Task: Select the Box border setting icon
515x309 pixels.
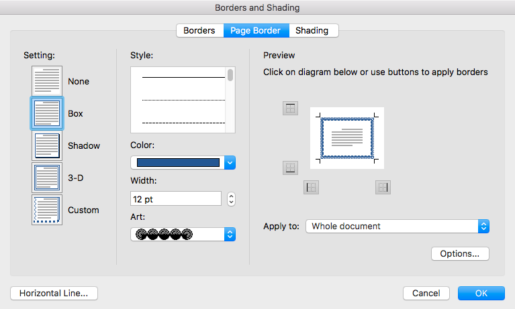Action: tap(47, 113)
